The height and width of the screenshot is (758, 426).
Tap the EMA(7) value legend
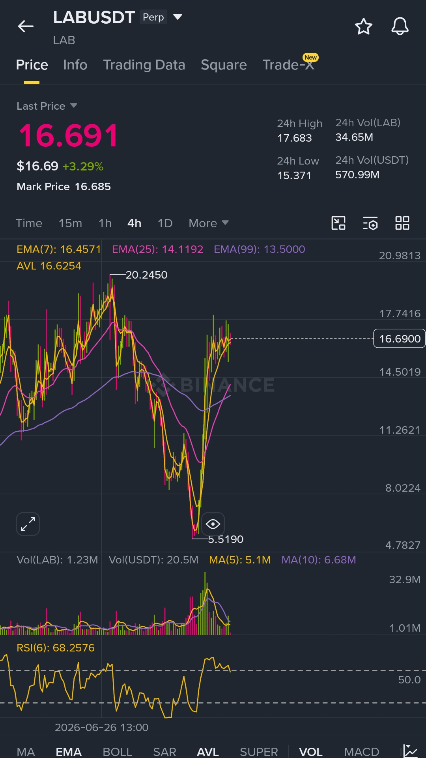(x=59, y=249)
